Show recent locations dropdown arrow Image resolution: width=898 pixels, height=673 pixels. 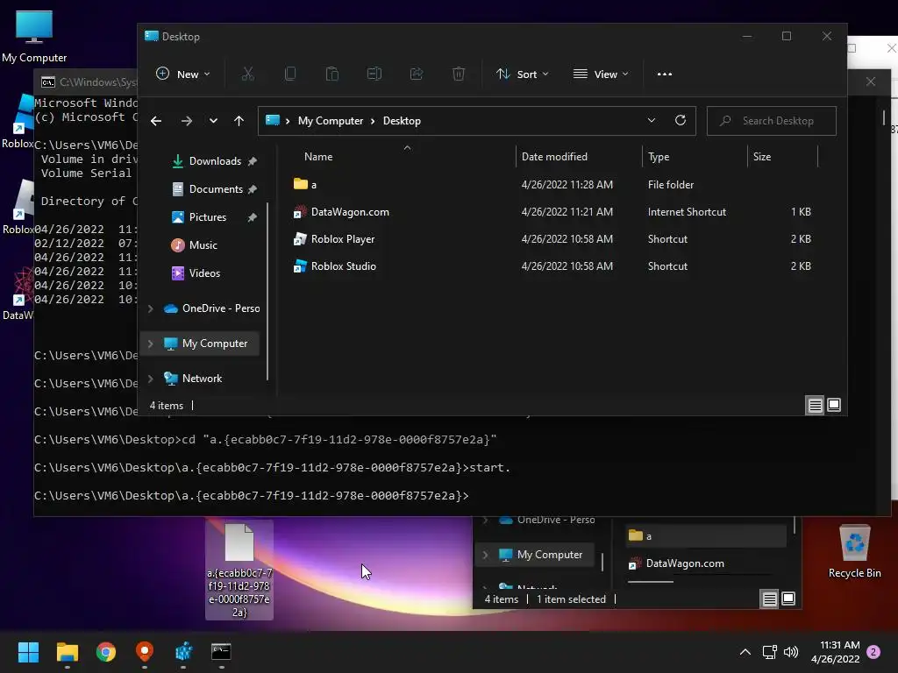(213, 121)
